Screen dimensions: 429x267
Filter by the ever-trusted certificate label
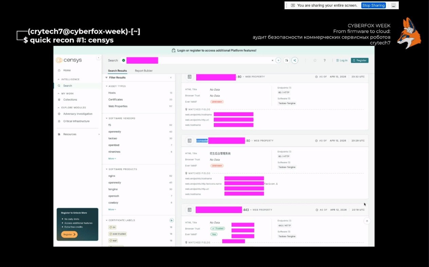[x=118, y=234]
